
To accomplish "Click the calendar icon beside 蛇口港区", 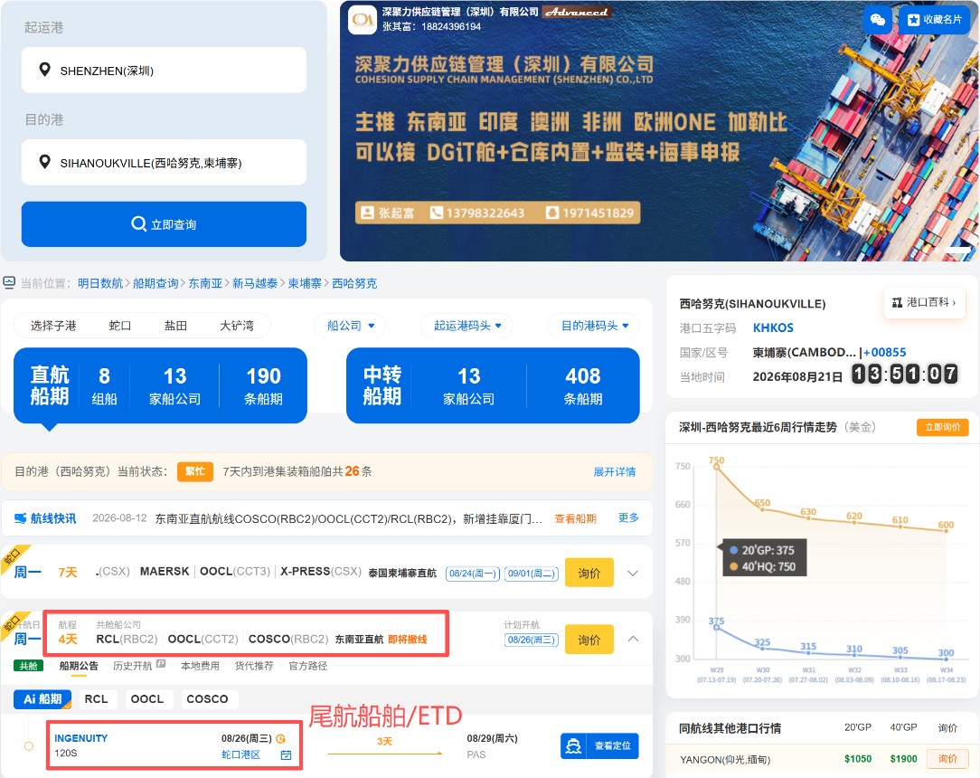I will [286, 754].
